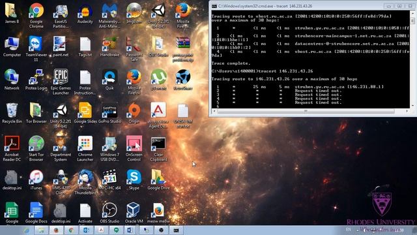Screen dimensions: 417x235
Task: Launch Windows 7 USB DVD tool
Action: point(109,149)
